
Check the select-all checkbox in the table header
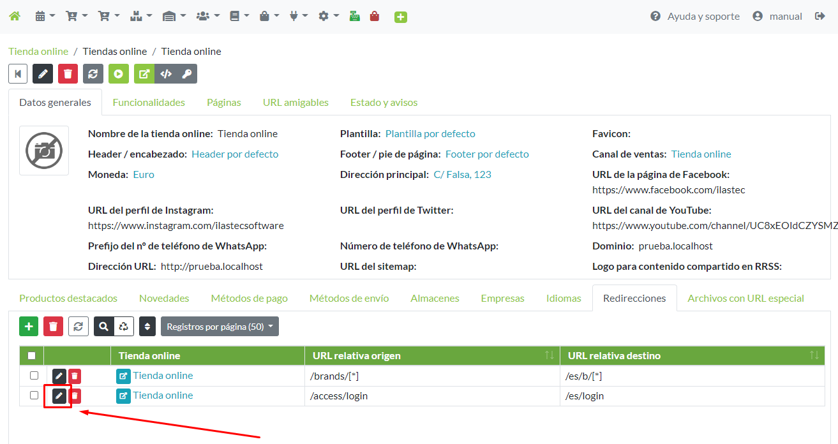tap(31, 355)
